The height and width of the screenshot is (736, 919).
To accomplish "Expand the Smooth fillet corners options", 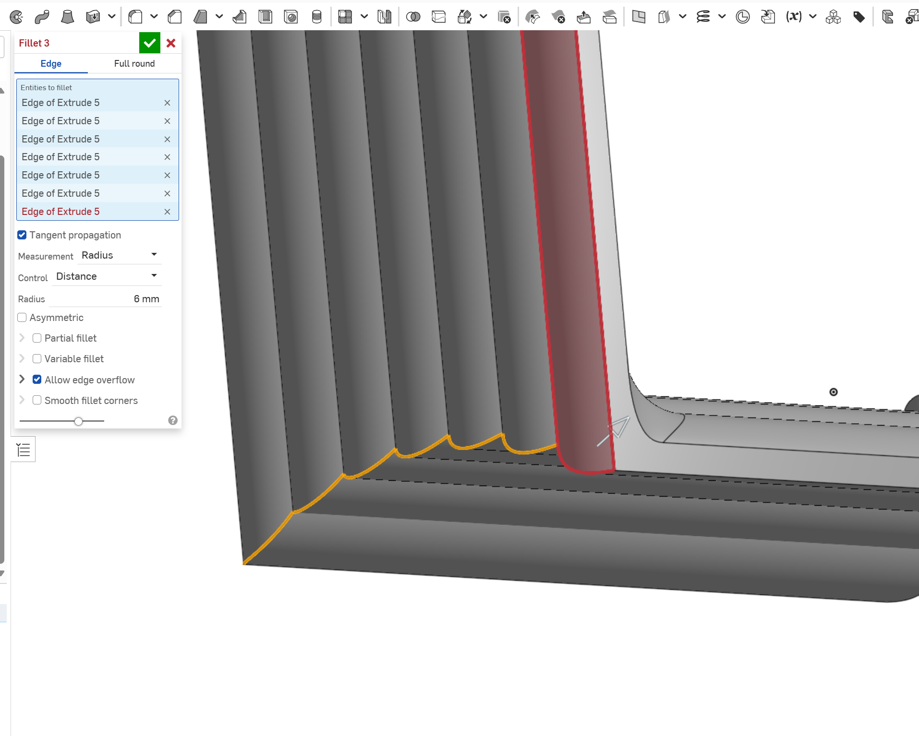I will tap(22, 400).
